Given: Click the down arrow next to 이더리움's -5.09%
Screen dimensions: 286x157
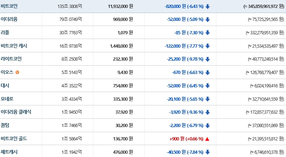Looking at the screenshot, I should pyautogui.click(x=207, y=19).
